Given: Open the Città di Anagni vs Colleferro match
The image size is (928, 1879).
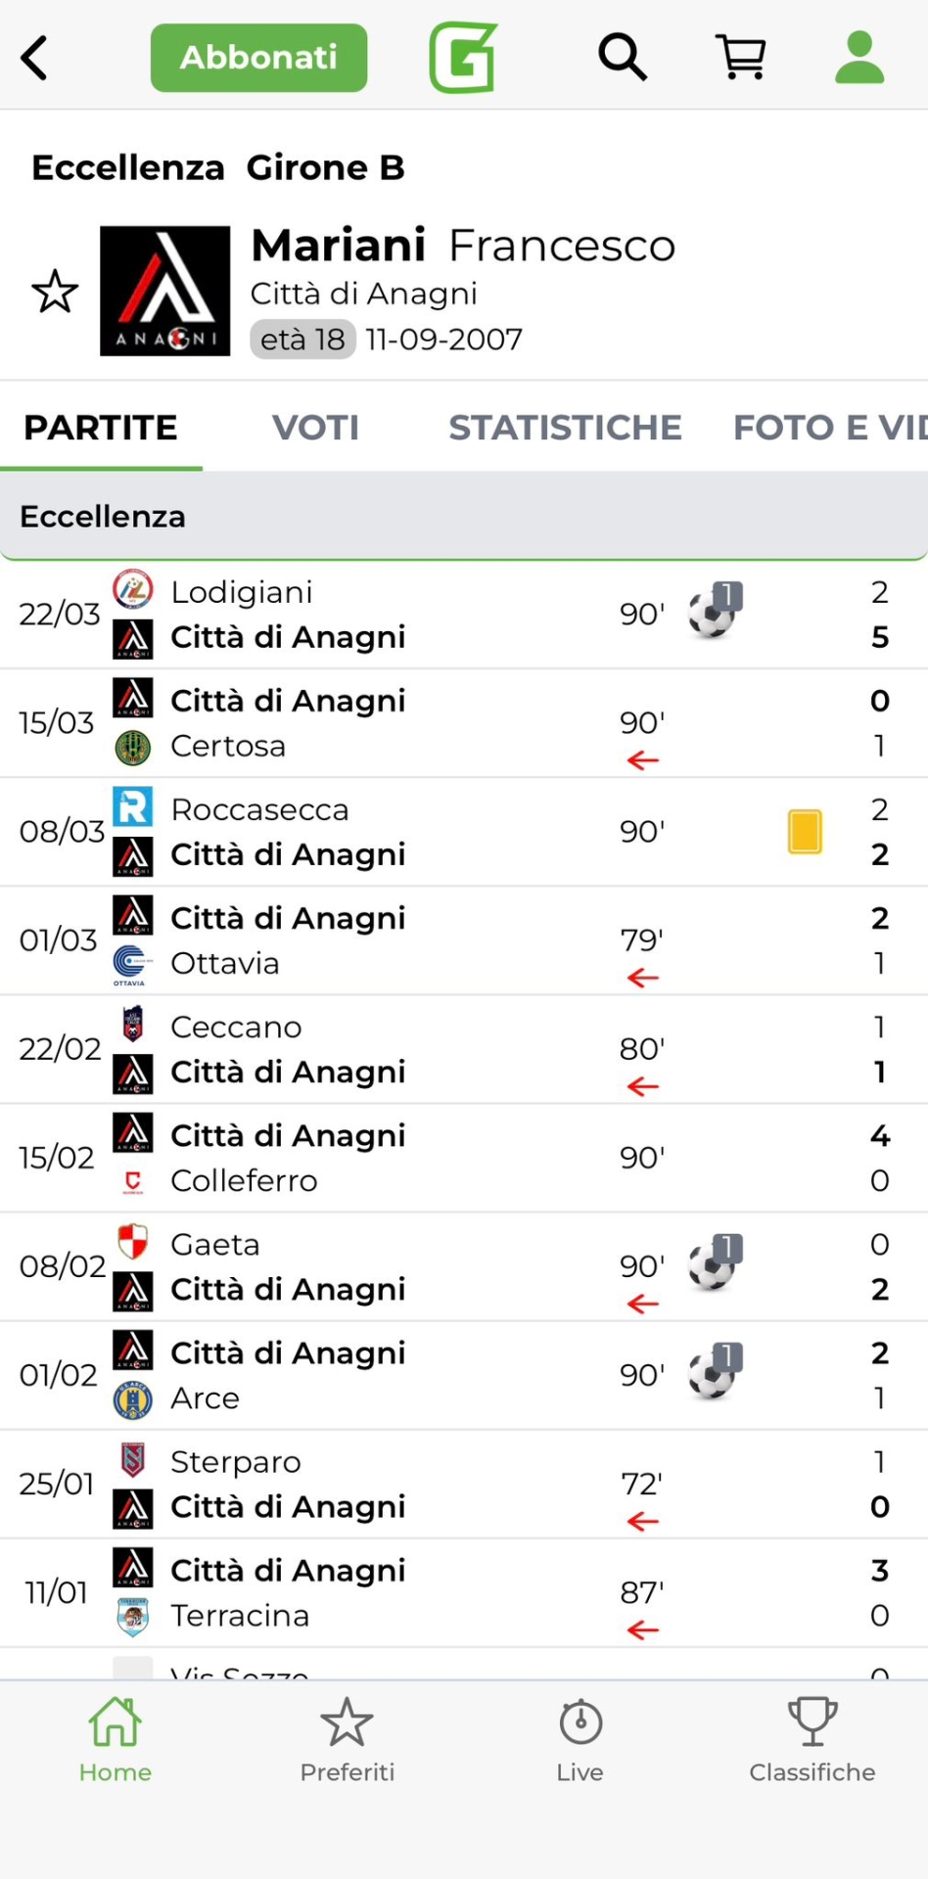Looking at the screenshot, I should point(392,1158).
